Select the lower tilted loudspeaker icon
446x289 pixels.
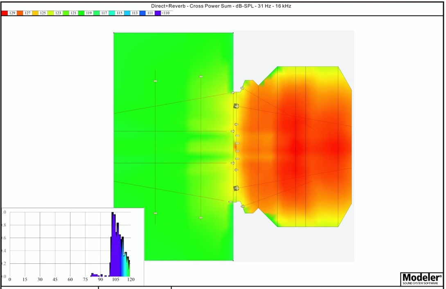236,188
